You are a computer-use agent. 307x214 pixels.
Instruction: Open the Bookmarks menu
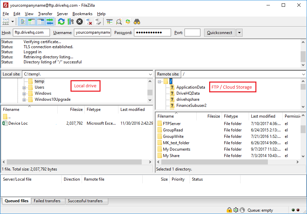(x=82, y=14)
